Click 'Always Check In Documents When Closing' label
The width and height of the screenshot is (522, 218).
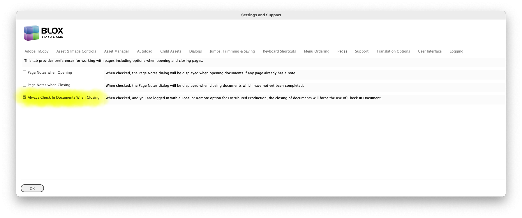pos(64,98)
